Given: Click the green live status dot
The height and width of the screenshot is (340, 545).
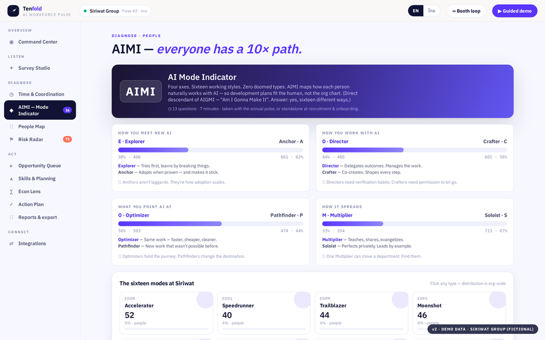Looking at the screenshot, I should click(x=85, y=11).
